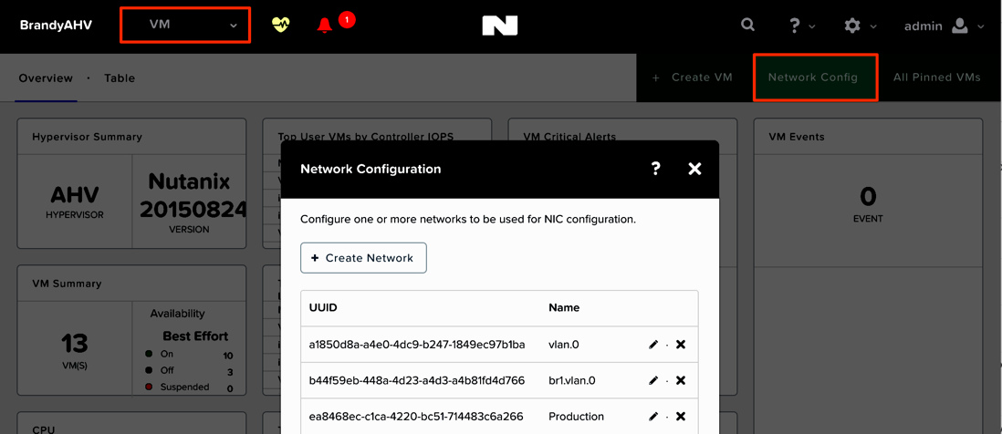The width and height of the screenshot is (1002, 434).
Task: Open the cluster health heart icon
Action: (x=280, y=25)
